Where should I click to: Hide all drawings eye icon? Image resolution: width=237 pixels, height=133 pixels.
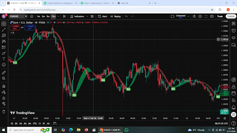coord(4,103)
